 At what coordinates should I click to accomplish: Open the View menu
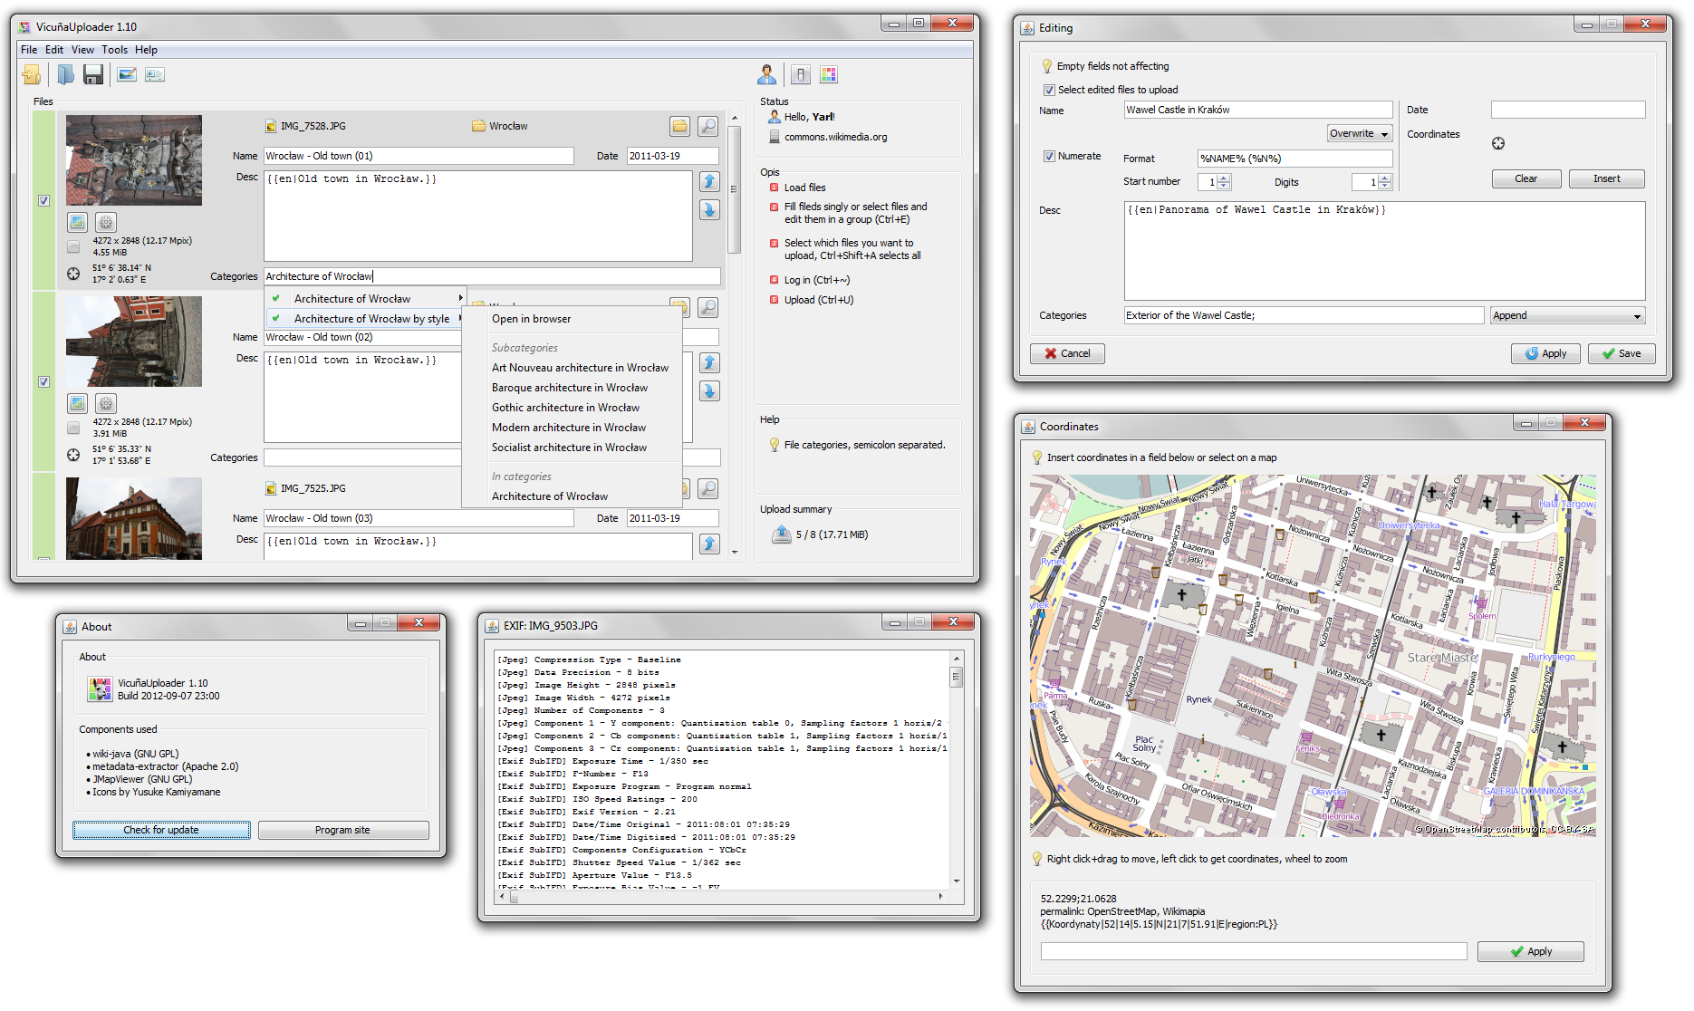[82, 50]
